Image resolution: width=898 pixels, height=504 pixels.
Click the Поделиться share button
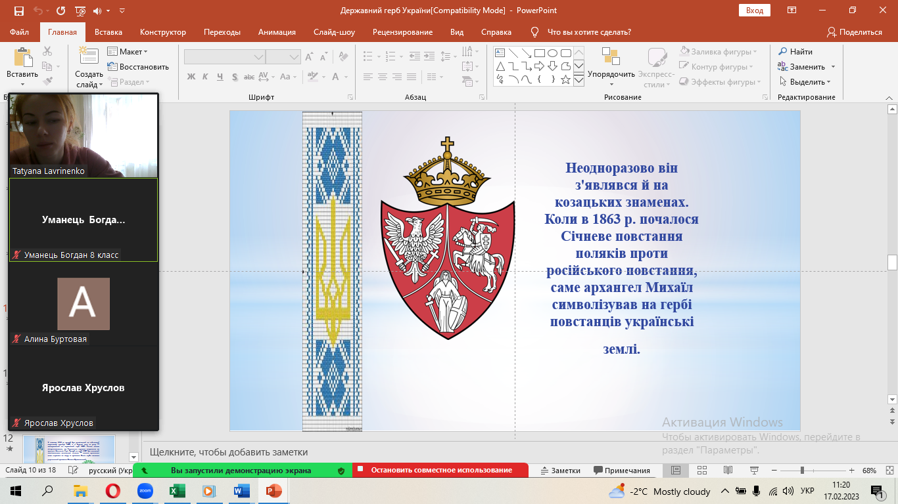(x=854, y=32)
